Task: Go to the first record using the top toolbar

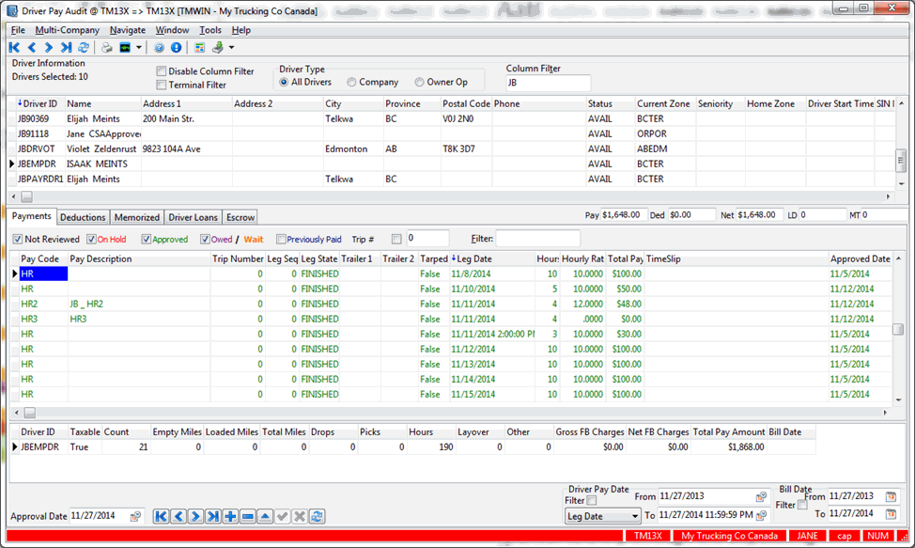Action: 14,47
